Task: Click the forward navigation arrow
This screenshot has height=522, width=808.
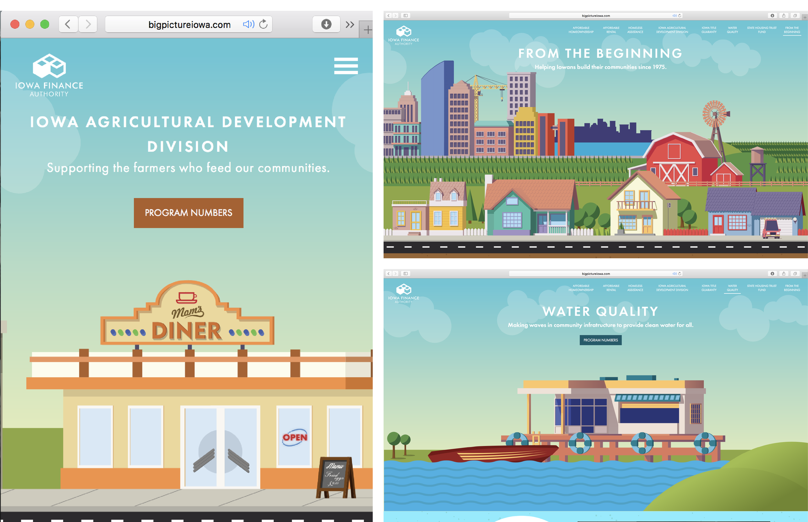Action: (x=88, y=24)
